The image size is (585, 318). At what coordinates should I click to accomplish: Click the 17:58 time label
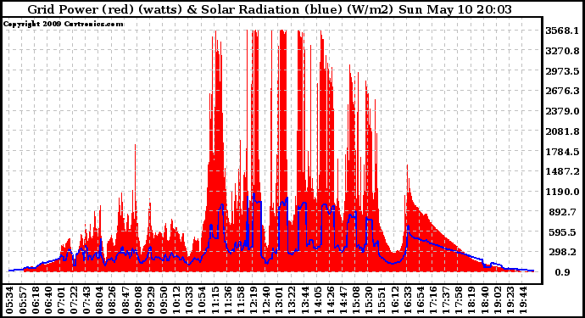457,299
